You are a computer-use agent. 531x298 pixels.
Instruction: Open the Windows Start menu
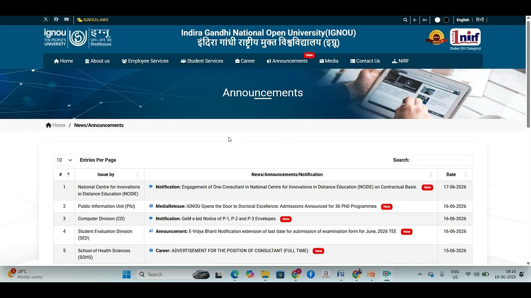(127, 274)
